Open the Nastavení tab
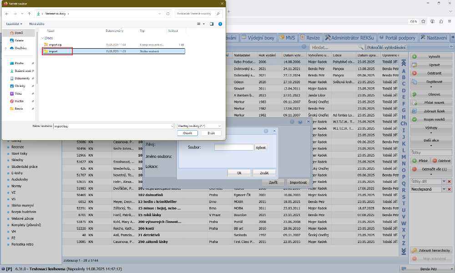The height and width of the screenshot is (273, 455). click(434, 38)
